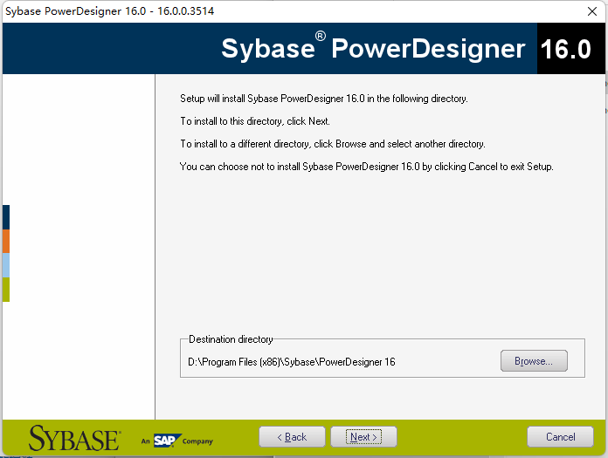Click the 'To install to this directory' line
Viewport: 608px width, 458px height.
(x=255, y=121)
